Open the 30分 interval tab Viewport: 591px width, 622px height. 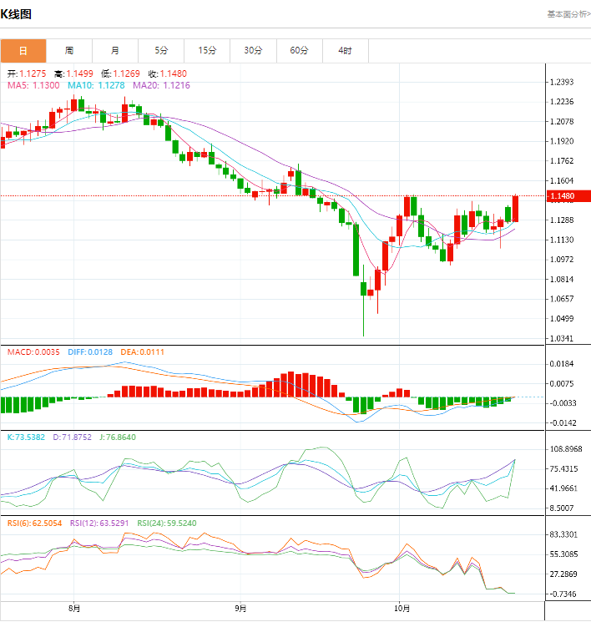(x=253, y=51)
